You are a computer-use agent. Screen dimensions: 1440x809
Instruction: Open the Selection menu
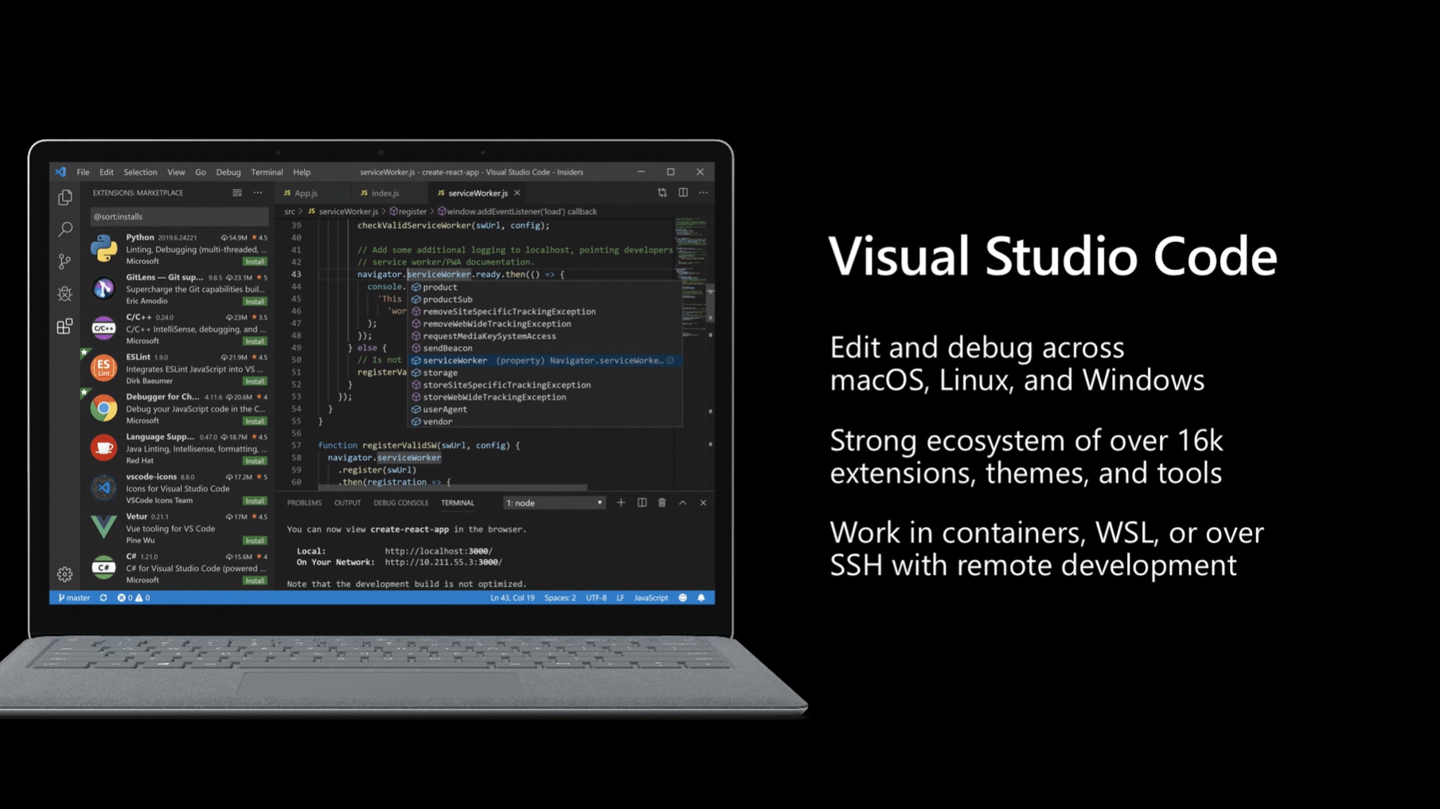pos(140,172)
